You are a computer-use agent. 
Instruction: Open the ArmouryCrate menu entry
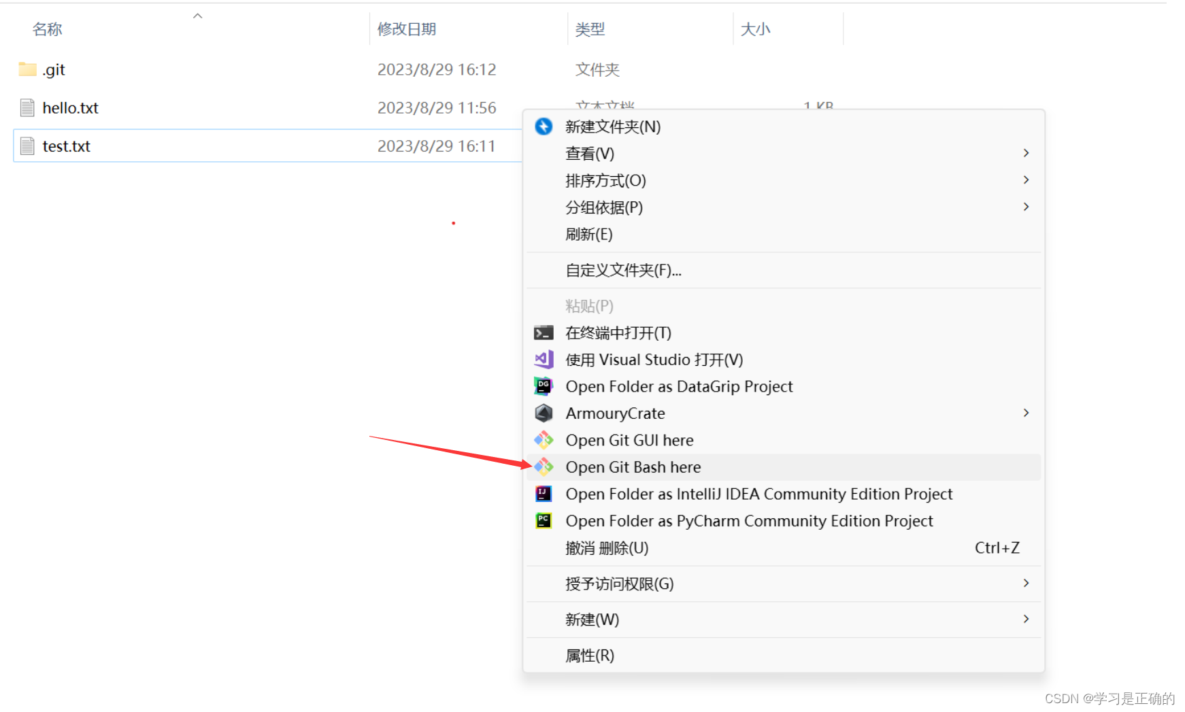(x=784, y=413)
